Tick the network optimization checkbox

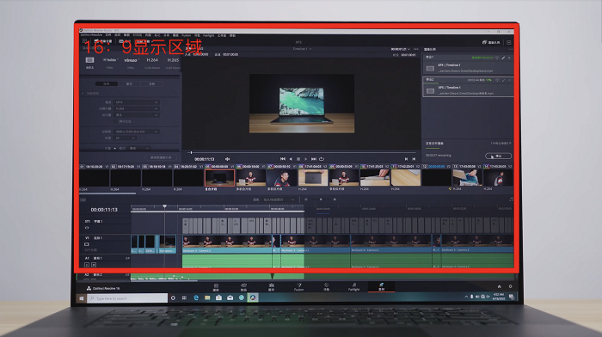pos(114,121)
